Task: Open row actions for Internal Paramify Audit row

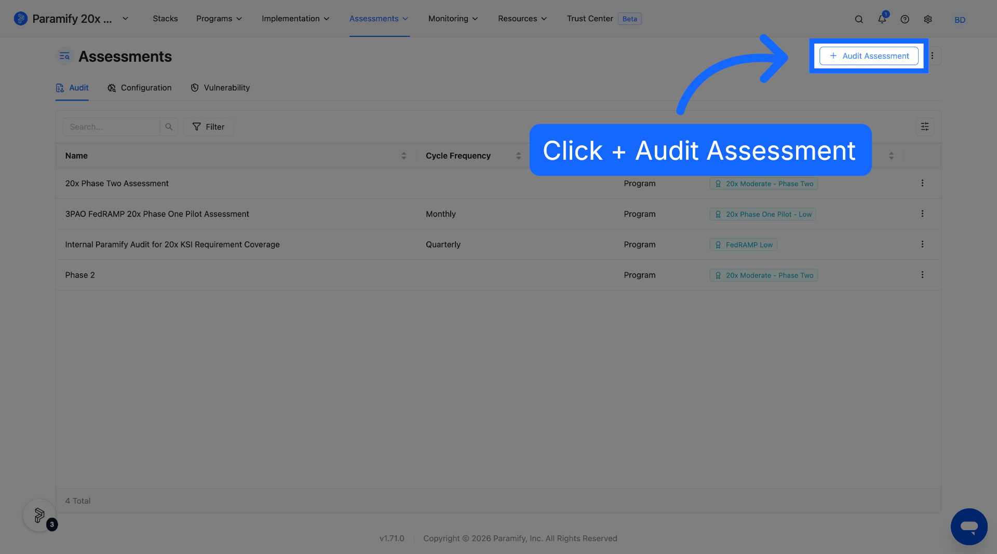Action: [x=923, y=244]
